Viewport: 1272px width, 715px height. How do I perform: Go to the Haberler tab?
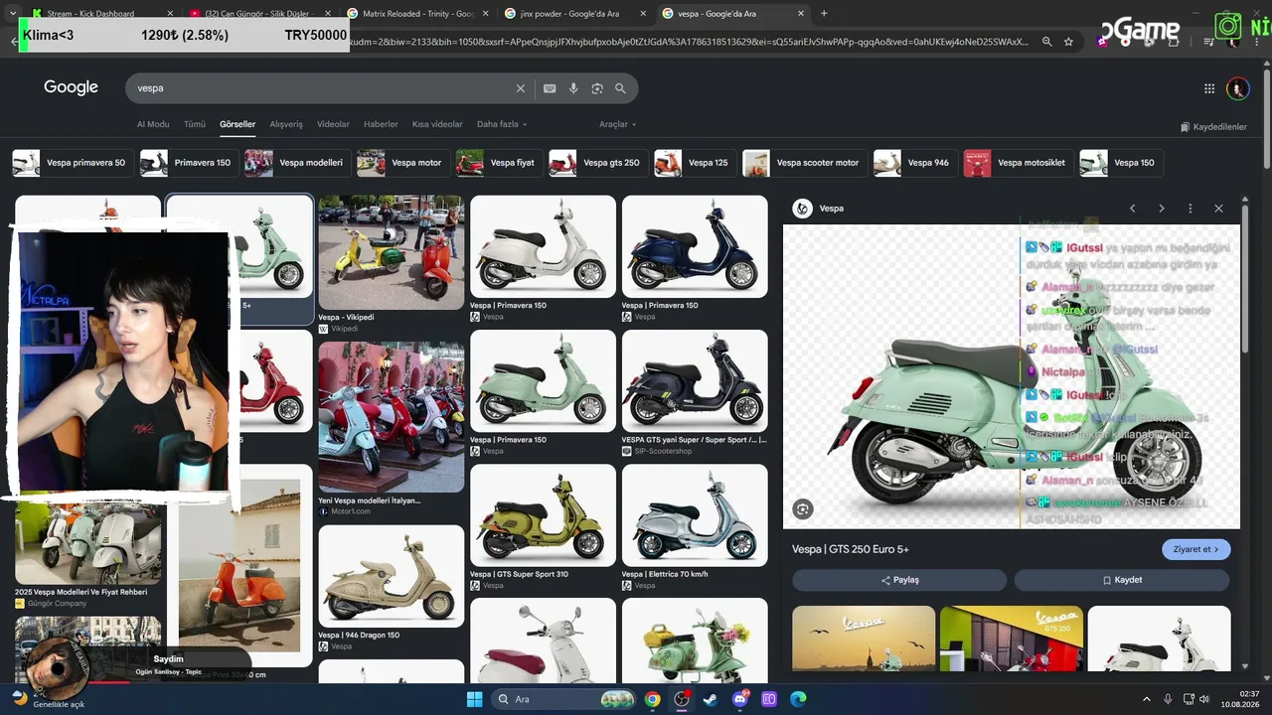click(381, 124)
